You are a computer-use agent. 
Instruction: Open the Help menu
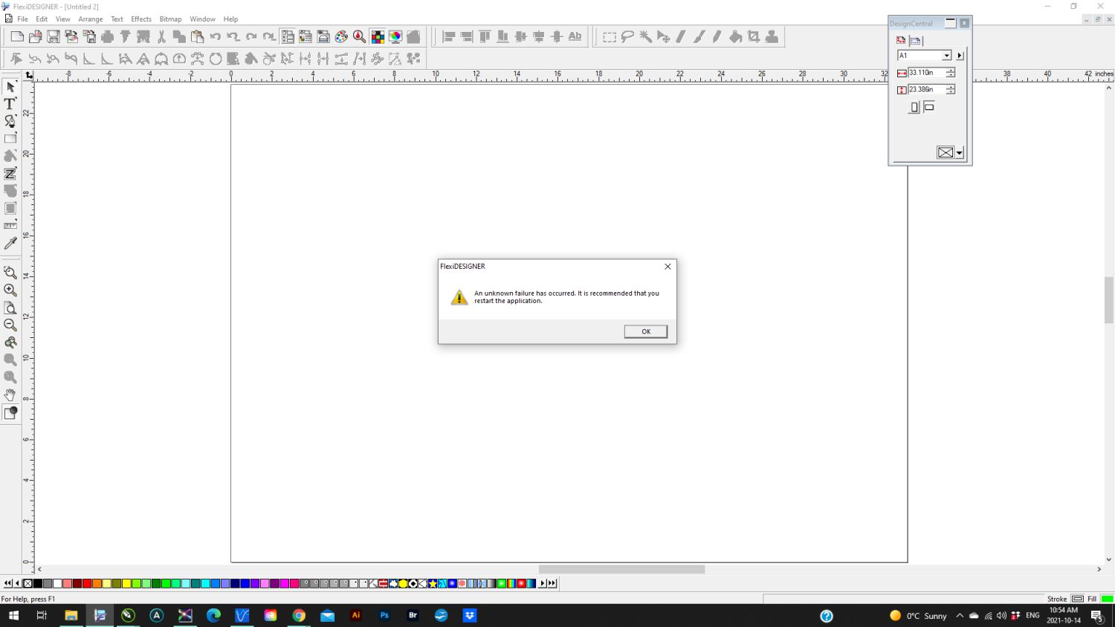coord(230,19)
